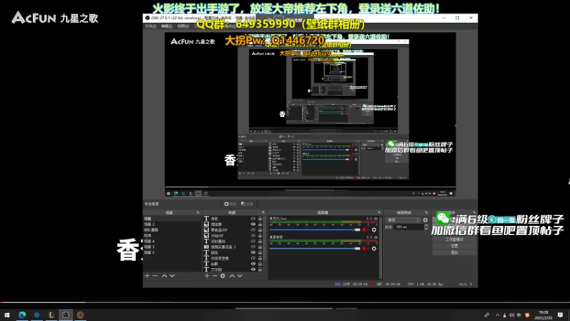Image resolution: width=570 pixels, height=321 pixels.
Task: Add a new scene with plus icon
Action: pos(147,276)
